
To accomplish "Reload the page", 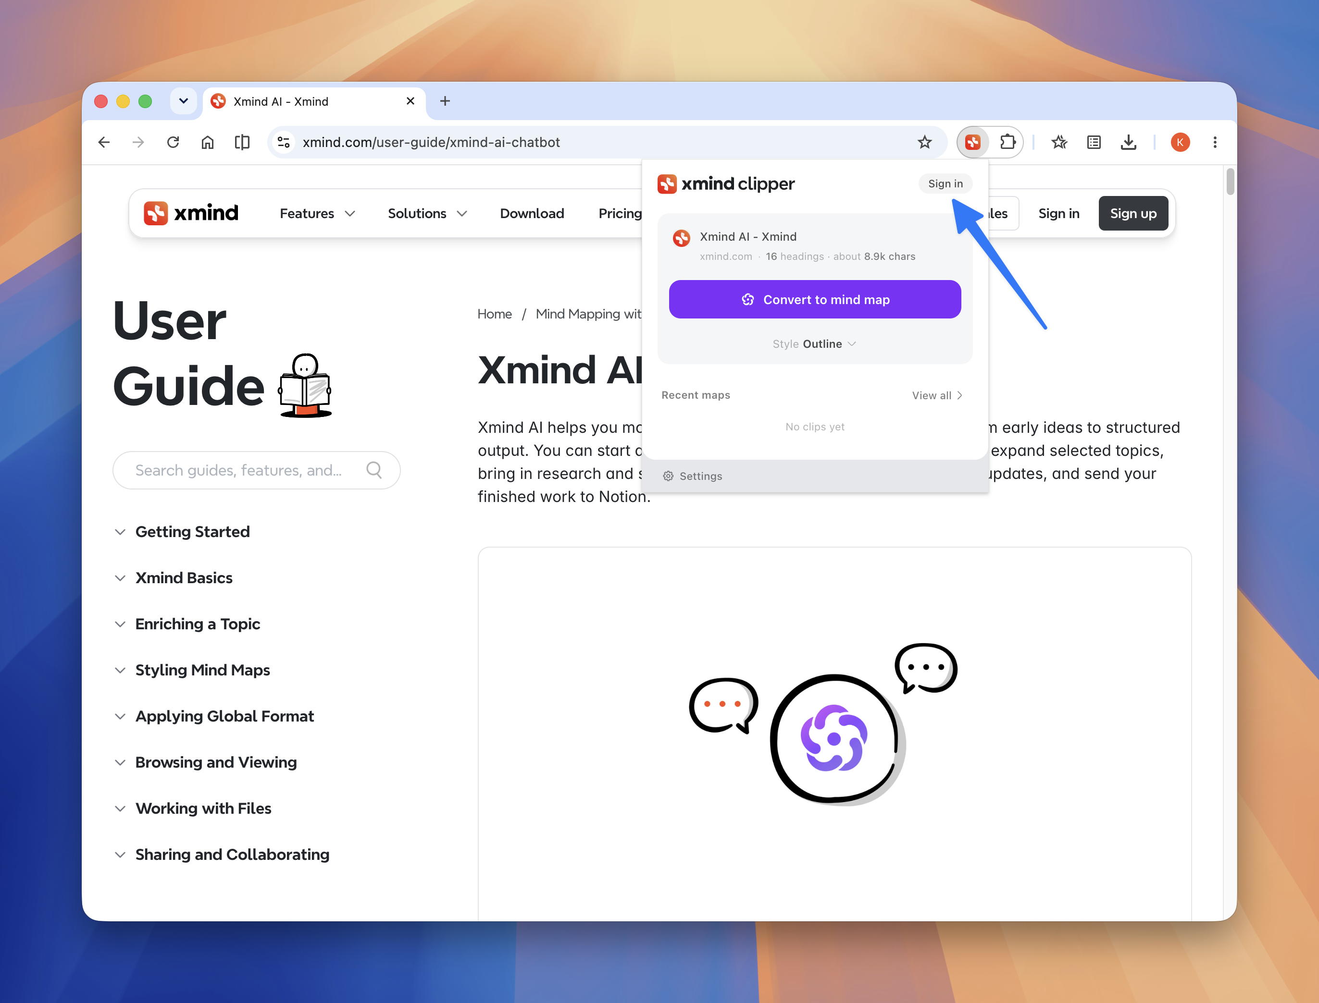I will coord(173,142).
